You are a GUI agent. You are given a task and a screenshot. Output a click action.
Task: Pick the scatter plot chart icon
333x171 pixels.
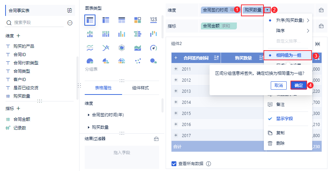tap(138, 61)
